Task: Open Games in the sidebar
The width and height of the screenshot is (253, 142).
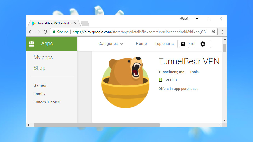Action: (x=40, y=85)
